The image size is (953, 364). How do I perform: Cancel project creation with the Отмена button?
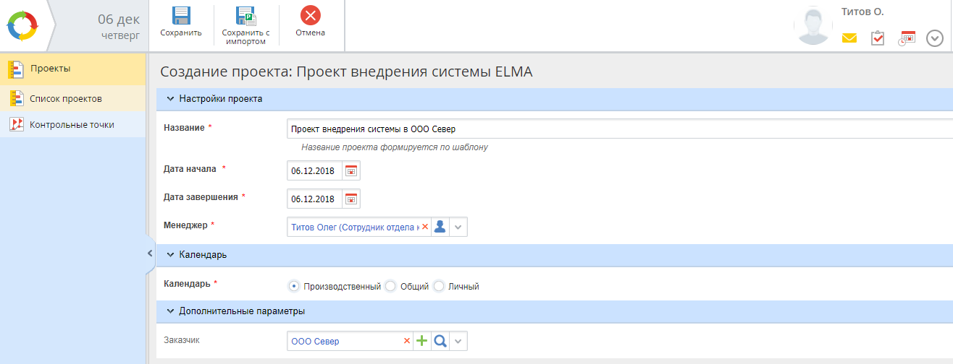(310, 17)
